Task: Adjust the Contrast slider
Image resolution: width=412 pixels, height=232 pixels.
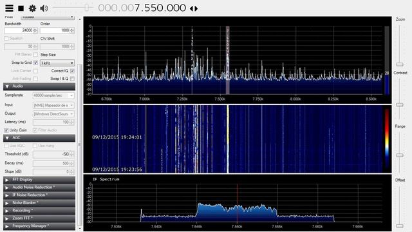Action: point(400,104)
